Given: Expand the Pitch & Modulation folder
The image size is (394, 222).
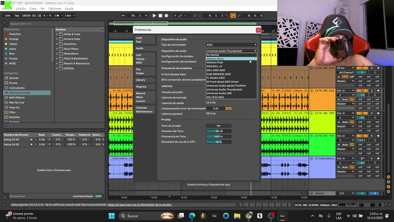Looking at the screenshot, I should pyautogui.click(x=57, y=59).
